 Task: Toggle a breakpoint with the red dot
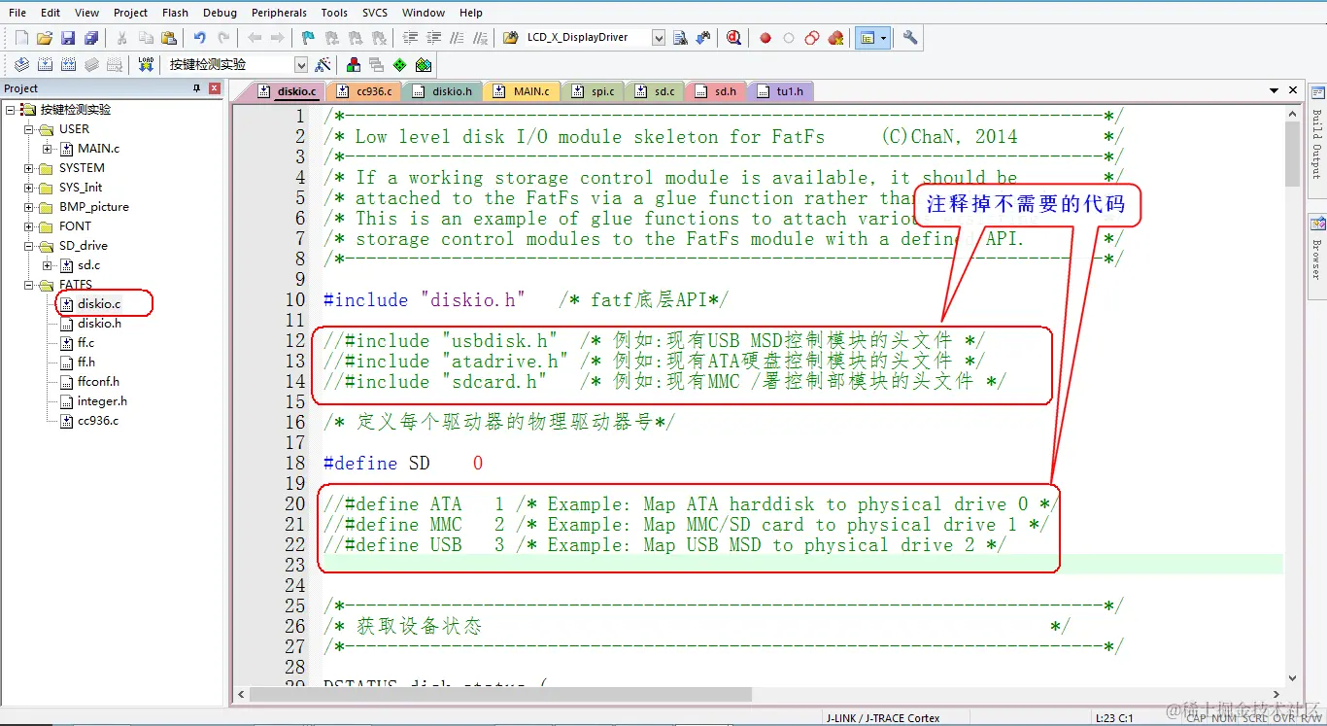[766, 38]
